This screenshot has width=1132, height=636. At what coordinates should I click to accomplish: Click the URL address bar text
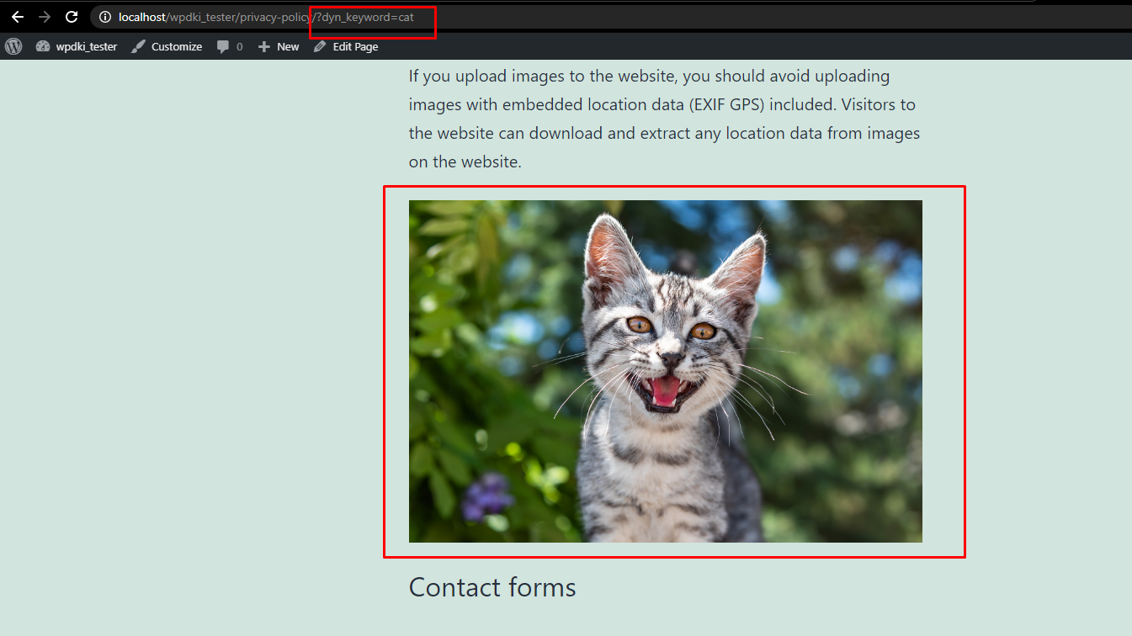click(266, 17)
